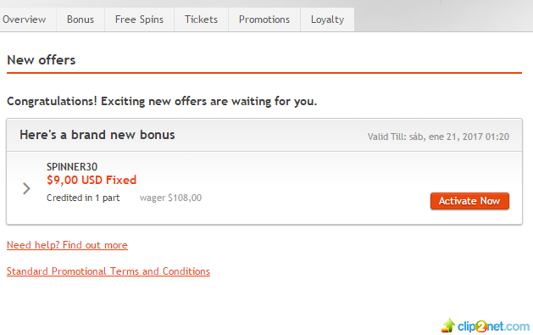Click the Activate Now button
This screenshot has height=335, width=533.
click(469, 201)
